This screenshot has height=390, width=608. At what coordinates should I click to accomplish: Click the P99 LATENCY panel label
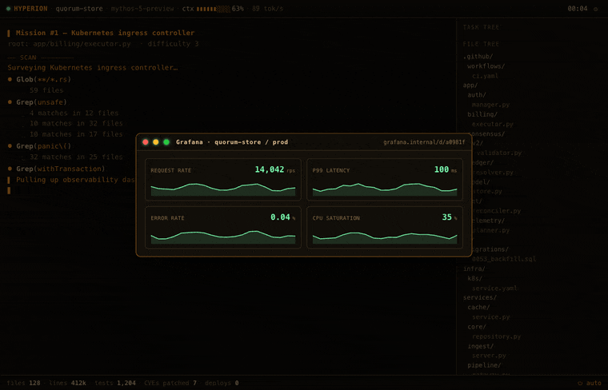coord(331,170)
